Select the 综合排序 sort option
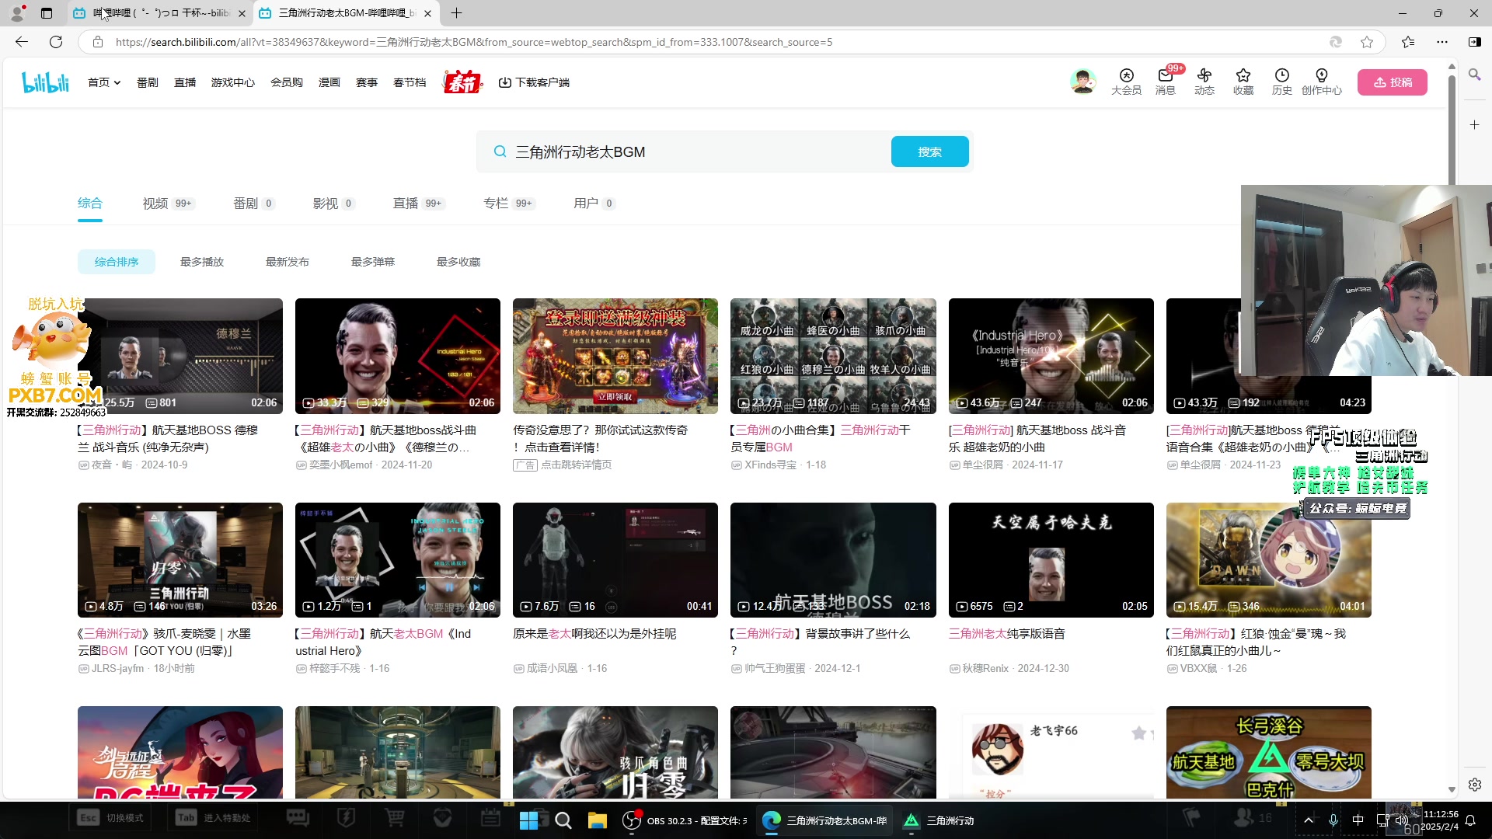Viewport: 1492px width, 839px height. (x=117, y=262)
